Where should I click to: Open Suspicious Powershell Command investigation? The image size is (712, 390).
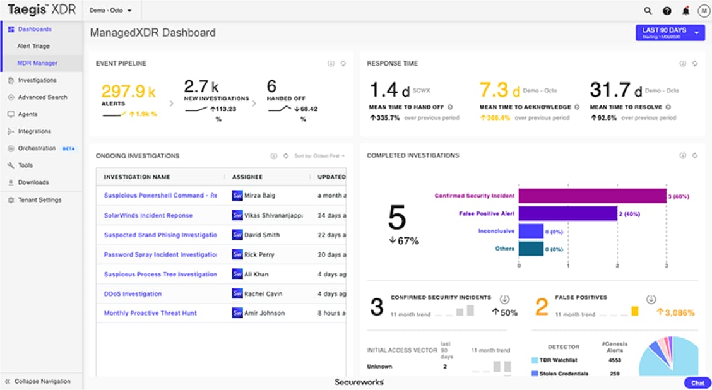[160, 196]
